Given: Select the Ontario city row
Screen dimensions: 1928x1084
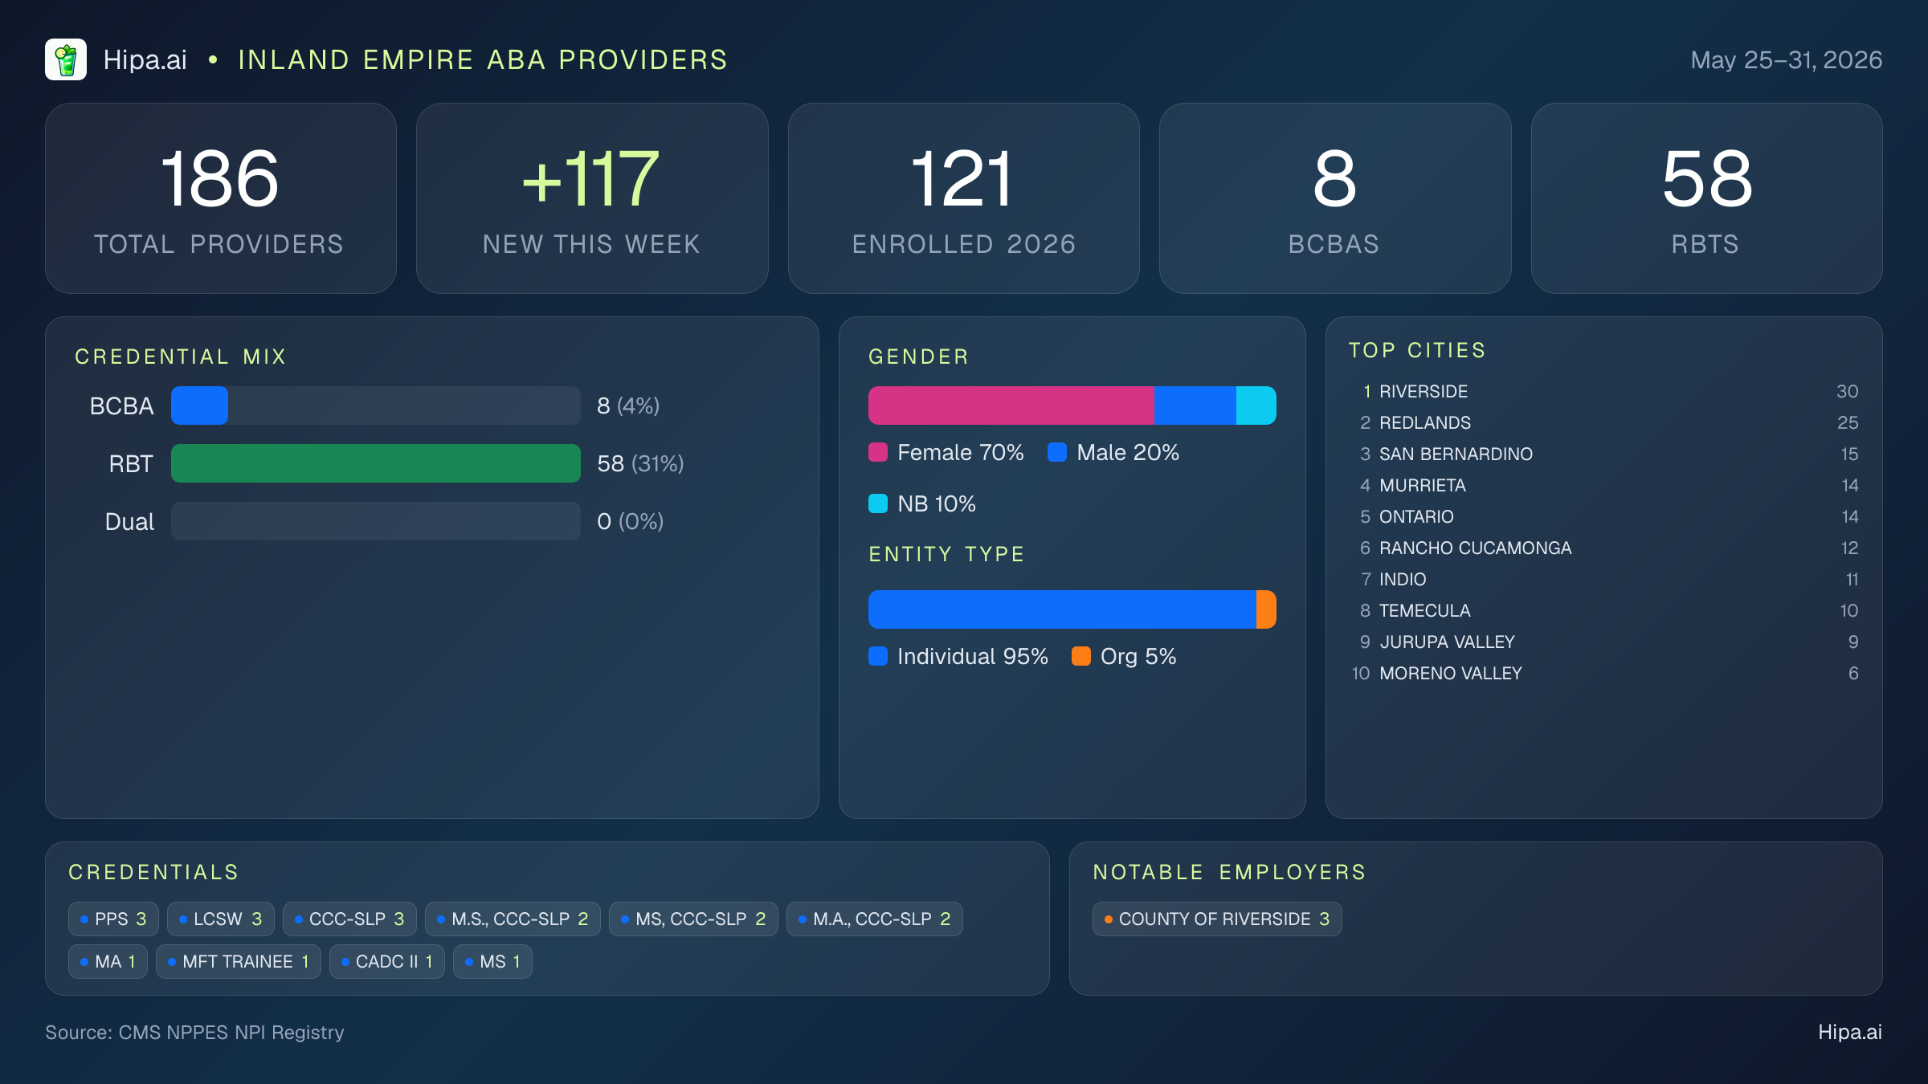Looking at the screenshot, I should coord(1604,516).
